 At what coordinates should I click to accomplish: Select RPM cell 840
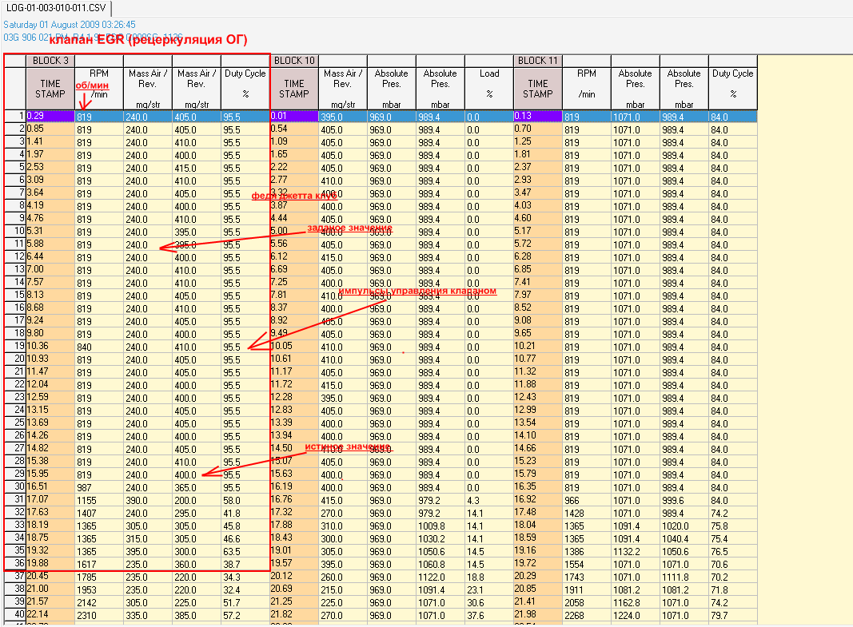click(99, 347)
